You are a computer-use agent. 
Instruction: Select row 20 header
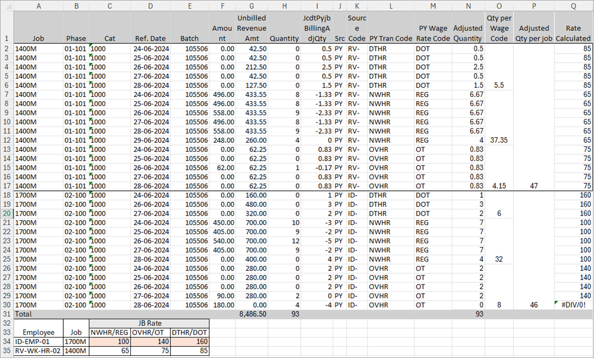coord(7,213)
